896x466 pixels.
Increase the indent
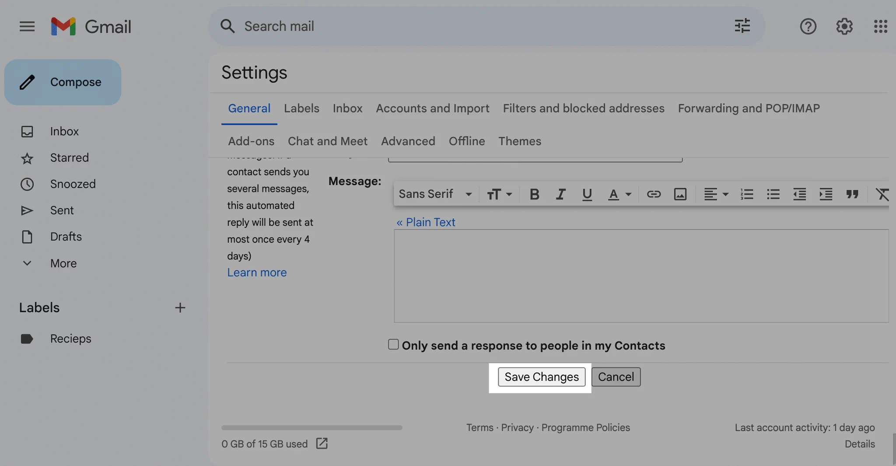(x=826, y=194)
